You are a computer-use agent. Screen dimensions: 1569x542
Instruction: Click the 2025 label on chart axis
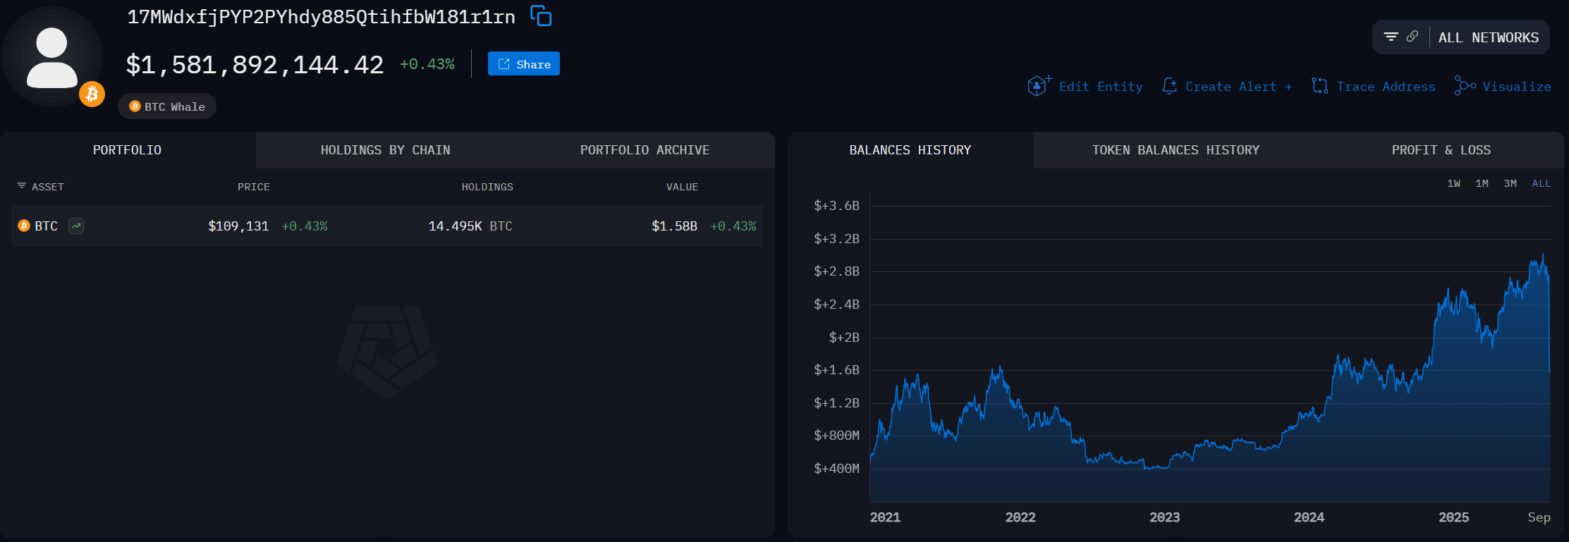(1454, 517)
